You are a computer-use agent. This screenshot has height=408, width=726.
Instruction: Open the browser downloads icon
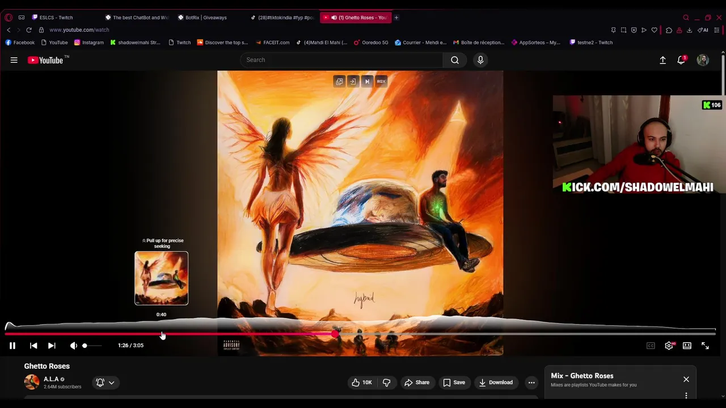coord(689,30)
